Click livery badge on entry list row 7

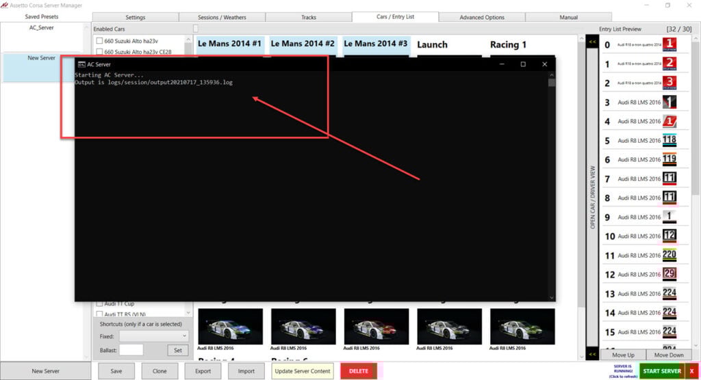670,178
